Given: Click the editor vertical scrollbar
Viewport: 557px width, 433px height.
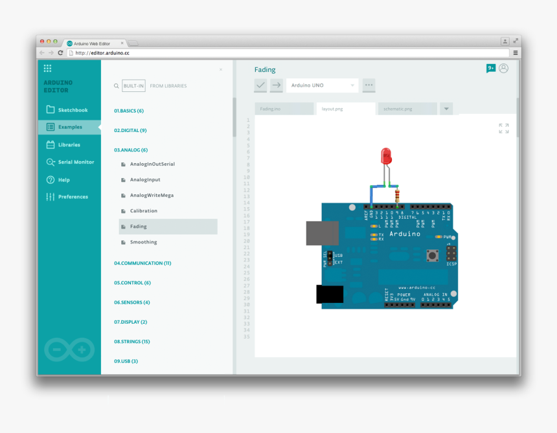Looking at the screenshot, I should click(x=518, y=117).
